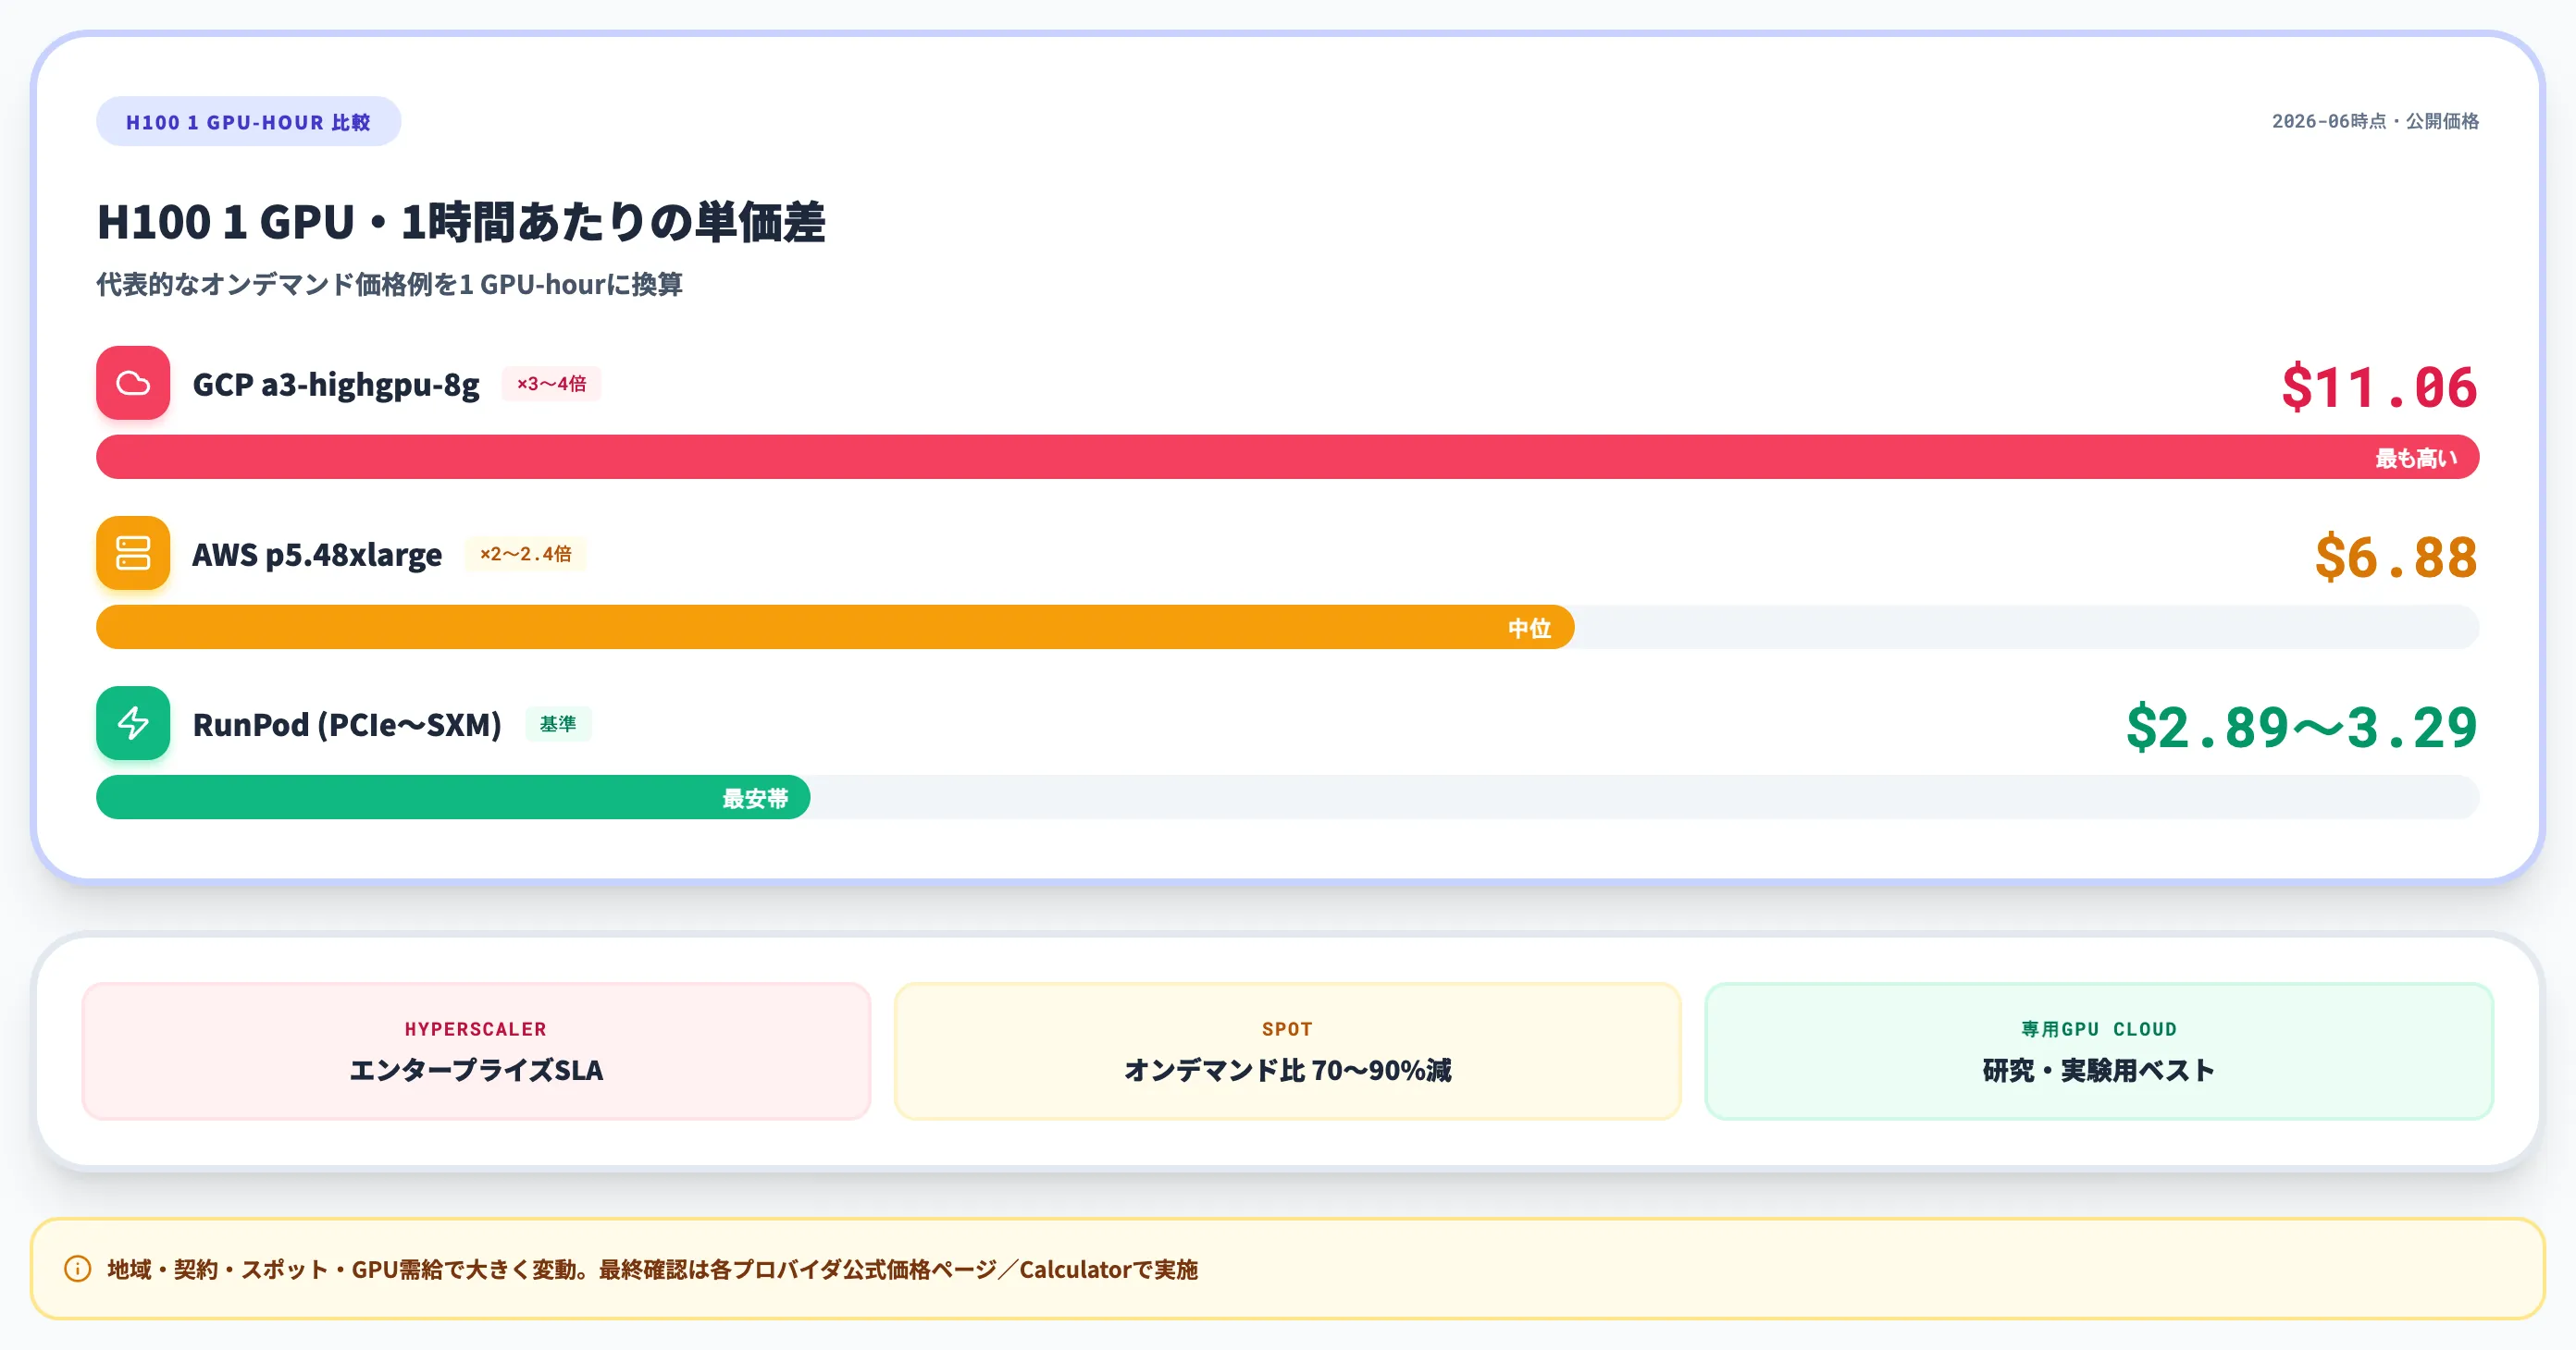
Task: Click the '$2.89〜3.29' price value
Action: pos(2302,727)
